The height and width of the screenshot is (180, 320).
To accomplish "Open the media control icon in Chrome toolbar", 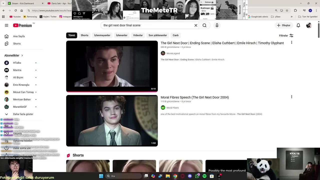I will click(304, 10).
